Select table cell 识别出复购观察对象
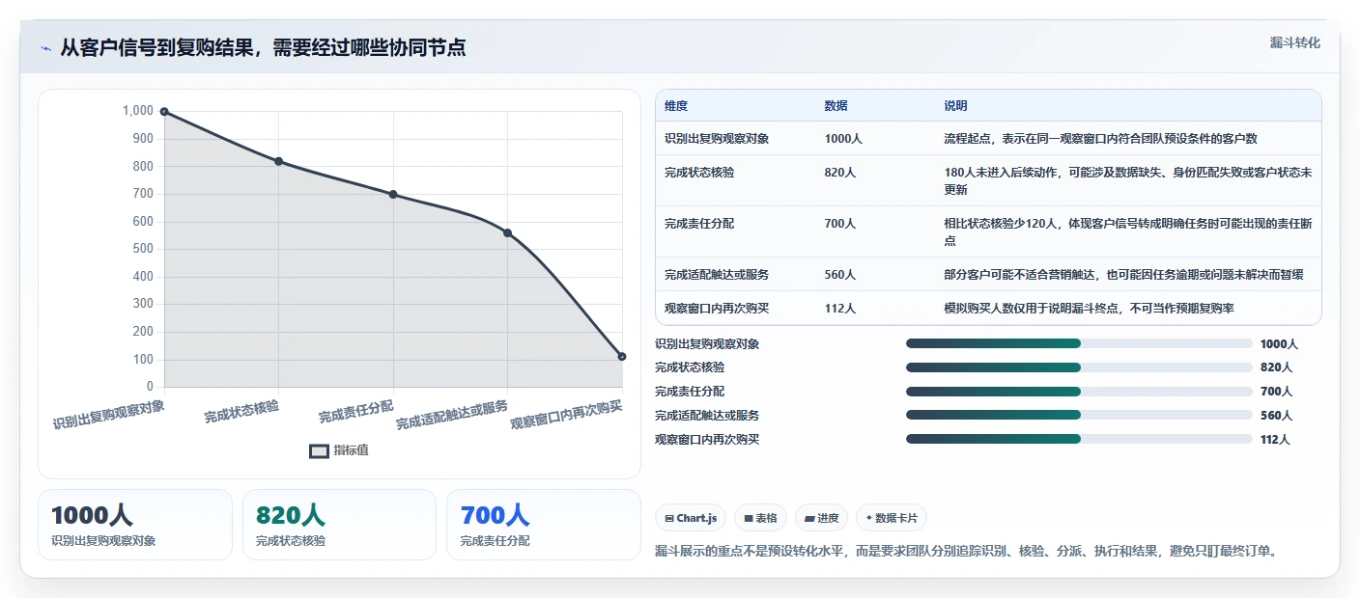1360x598 pixels. (x=717, y=139)
